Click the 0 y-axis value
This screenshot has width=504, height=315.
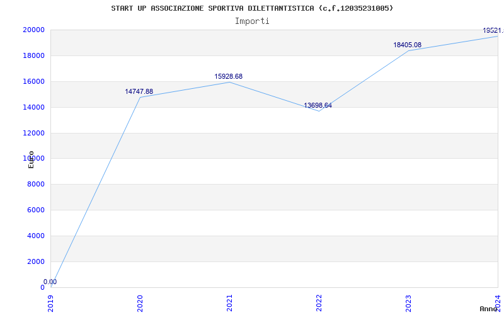(x=42, y=287)
